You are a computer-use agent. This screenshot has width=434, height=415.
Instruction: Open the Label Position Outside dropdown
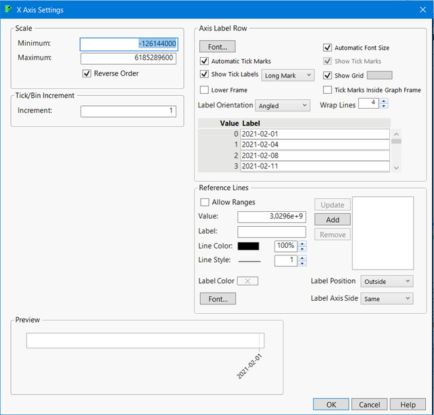pos(387,281)
